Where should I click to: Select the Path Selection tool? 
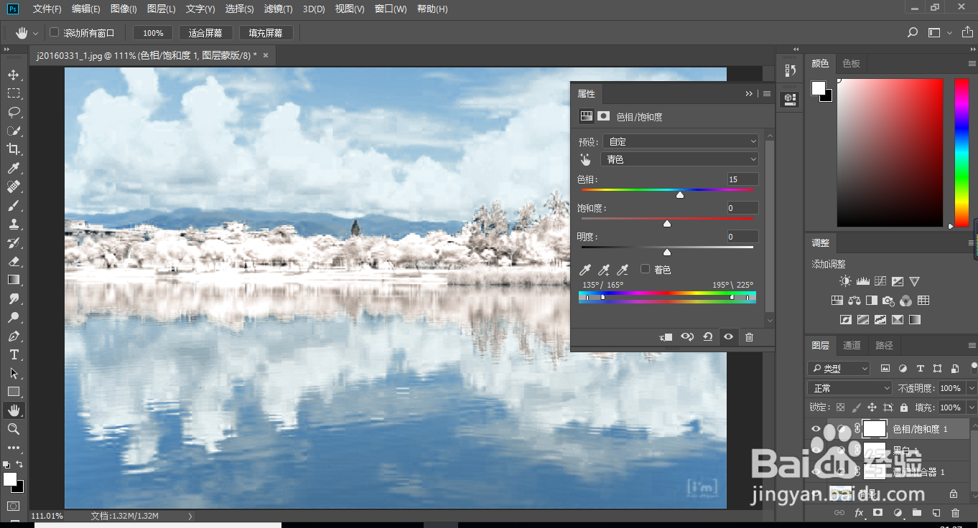click(x=14, y=373)
